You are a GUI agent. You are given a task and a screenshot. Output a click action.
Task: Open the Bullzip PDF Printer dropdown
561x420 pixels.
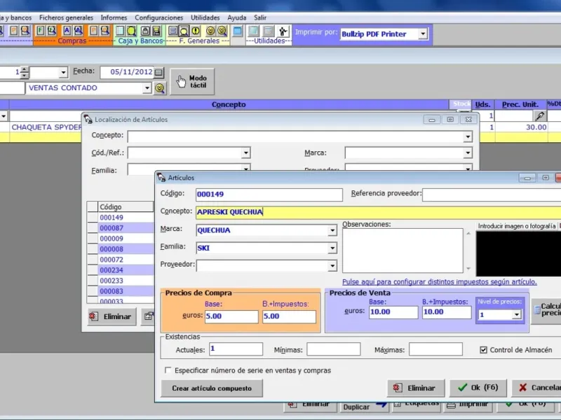(423, 34)
